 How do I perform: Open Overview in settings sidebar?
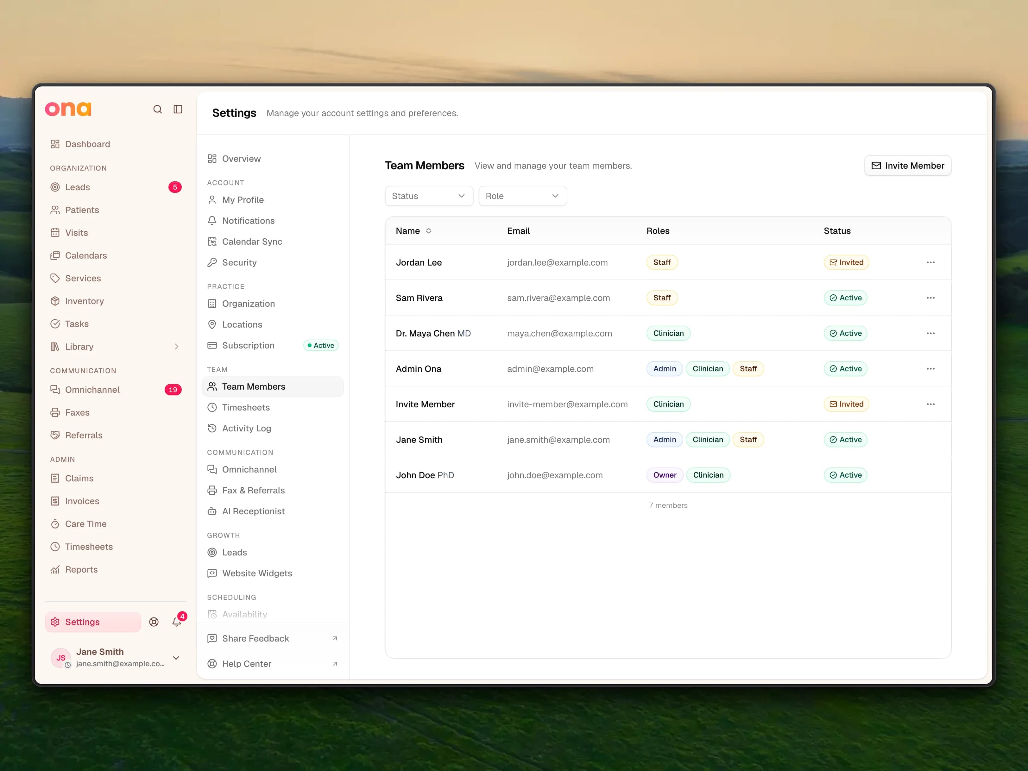point(273,159)
